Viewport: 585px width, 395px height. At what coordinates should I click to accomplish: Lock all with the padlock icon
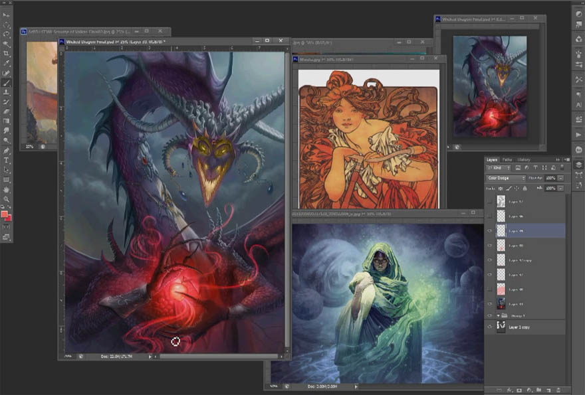tap(525, 189)
